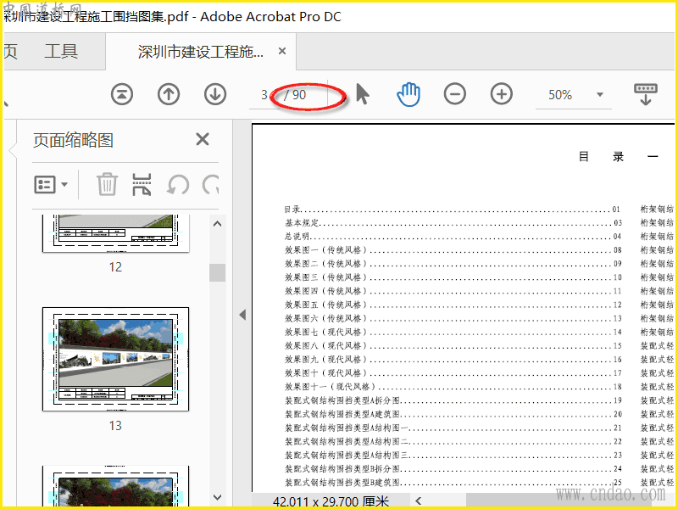
Task: Close the 页面缩略图 panel
Action: point(203,139)
